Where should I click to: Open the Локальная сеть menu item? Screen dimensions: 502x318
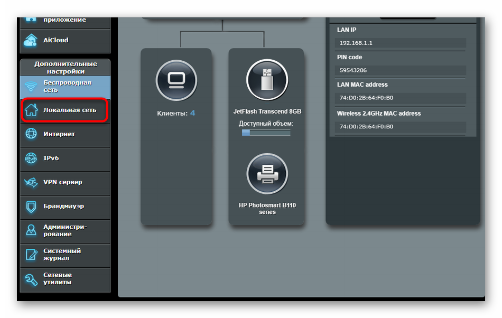click(x=70, y=110)
